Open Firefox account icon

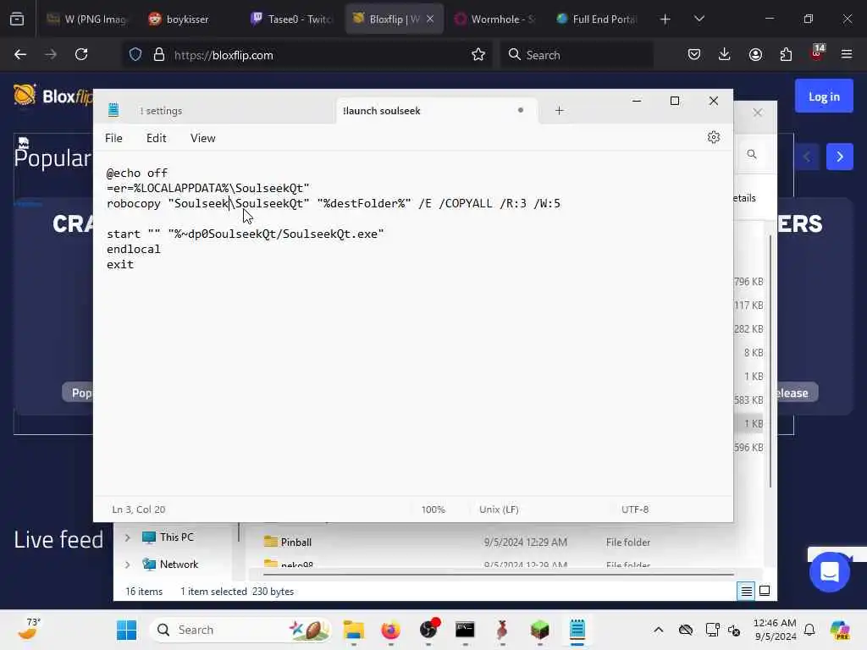(x=755, y=55)
